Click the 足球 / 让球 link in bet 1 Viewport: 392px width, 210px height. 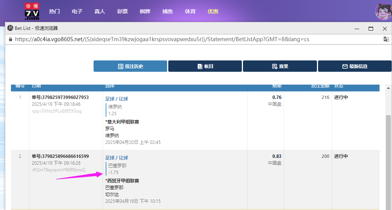pyautogui.click(x=117, y=99)
